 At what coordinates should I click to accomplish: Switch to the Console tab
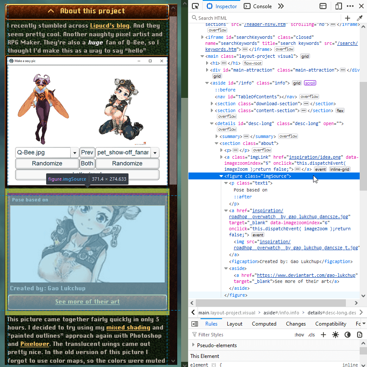pos(258,6)
